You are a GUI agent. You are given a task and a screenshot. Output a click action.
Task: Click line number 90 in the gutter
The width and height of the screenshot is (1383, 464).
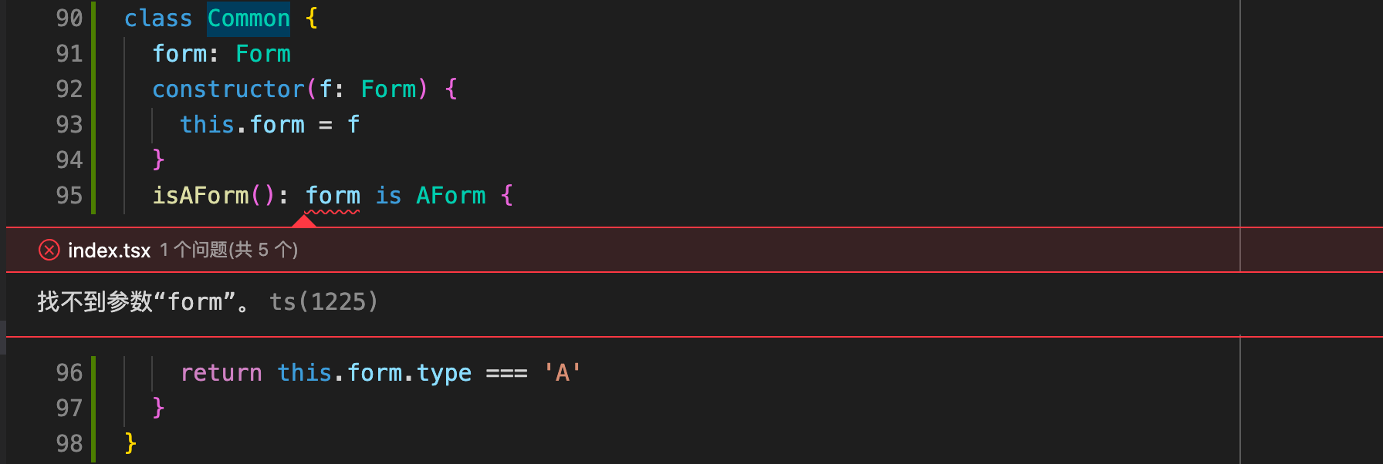coord(69,18)
